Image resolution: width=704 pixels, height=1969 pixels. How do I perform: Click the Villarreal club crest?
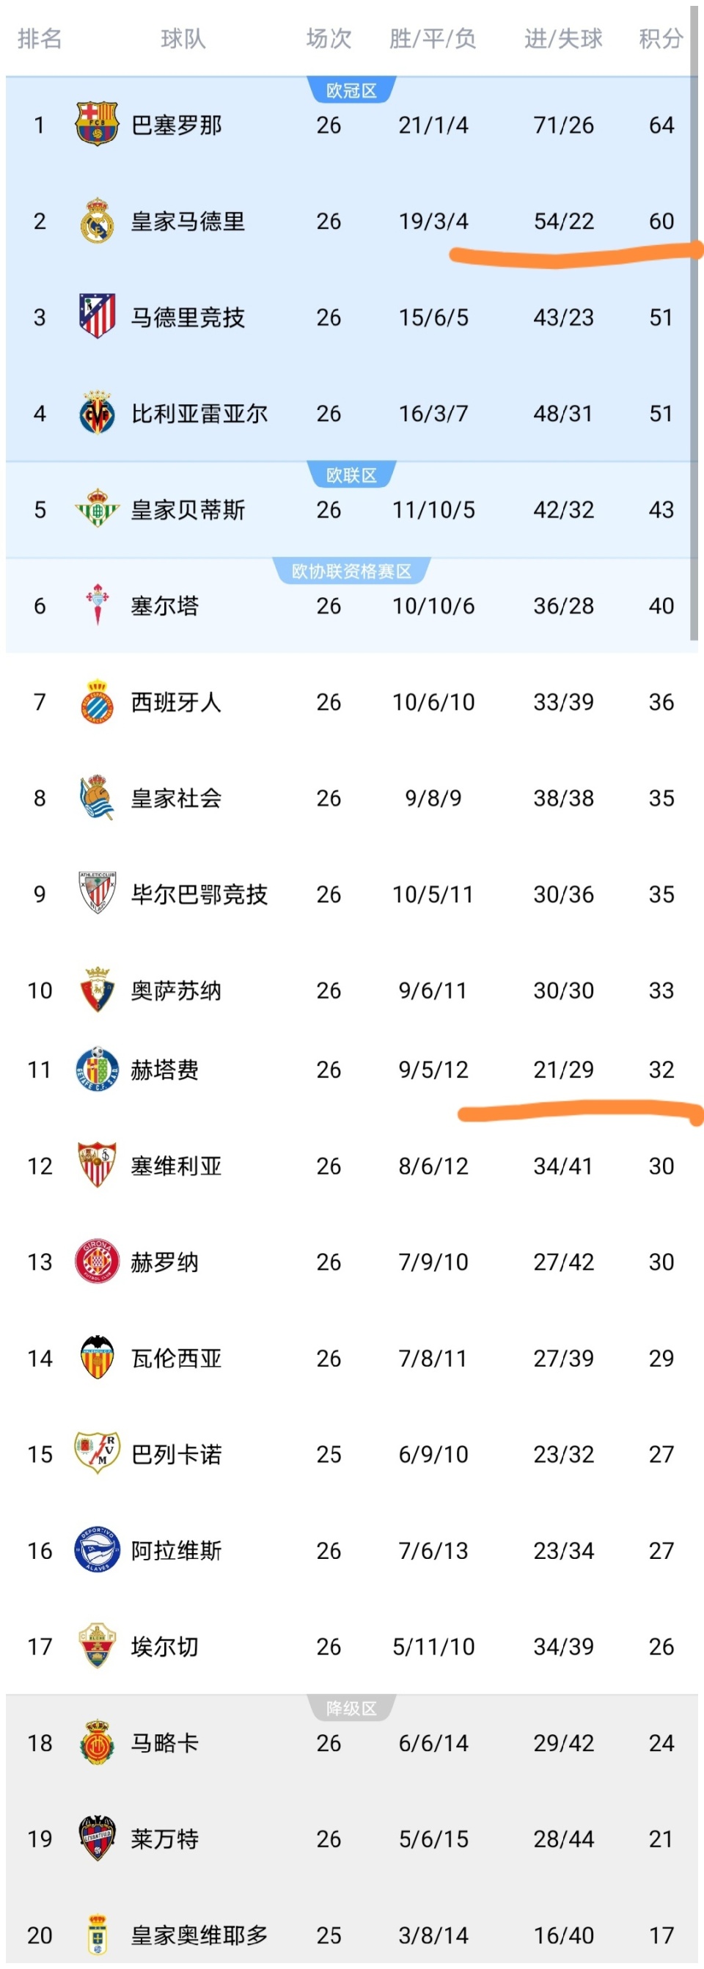(97, 414)
